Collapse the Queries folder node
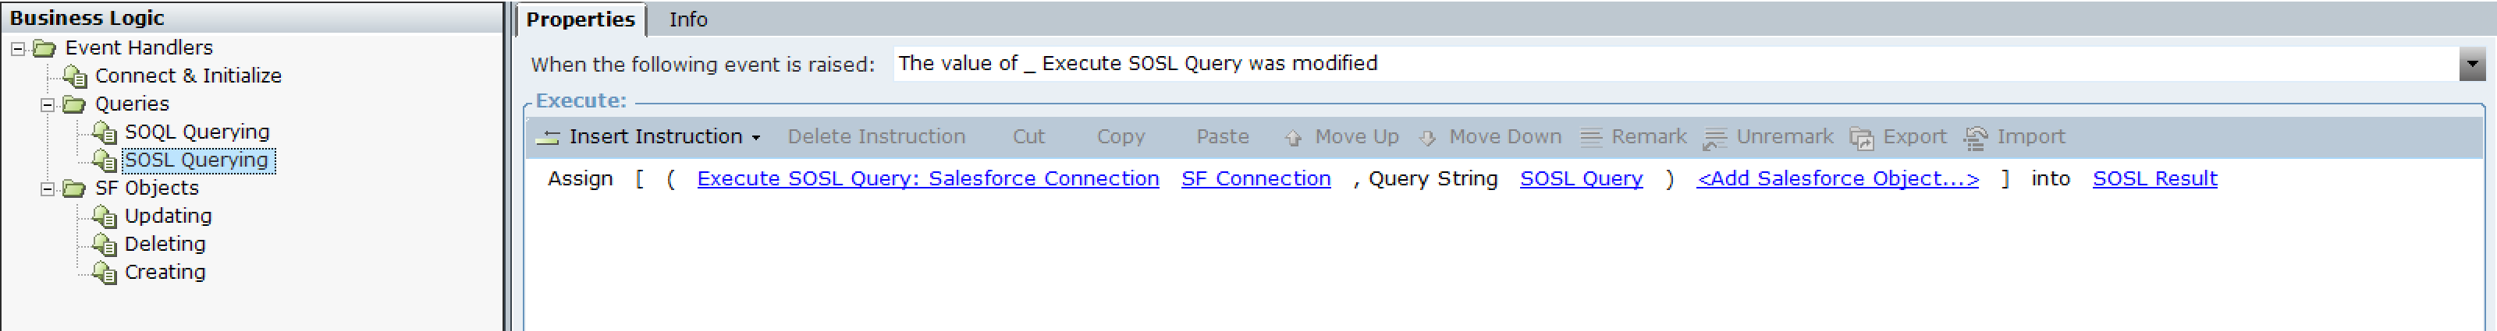 47,104
